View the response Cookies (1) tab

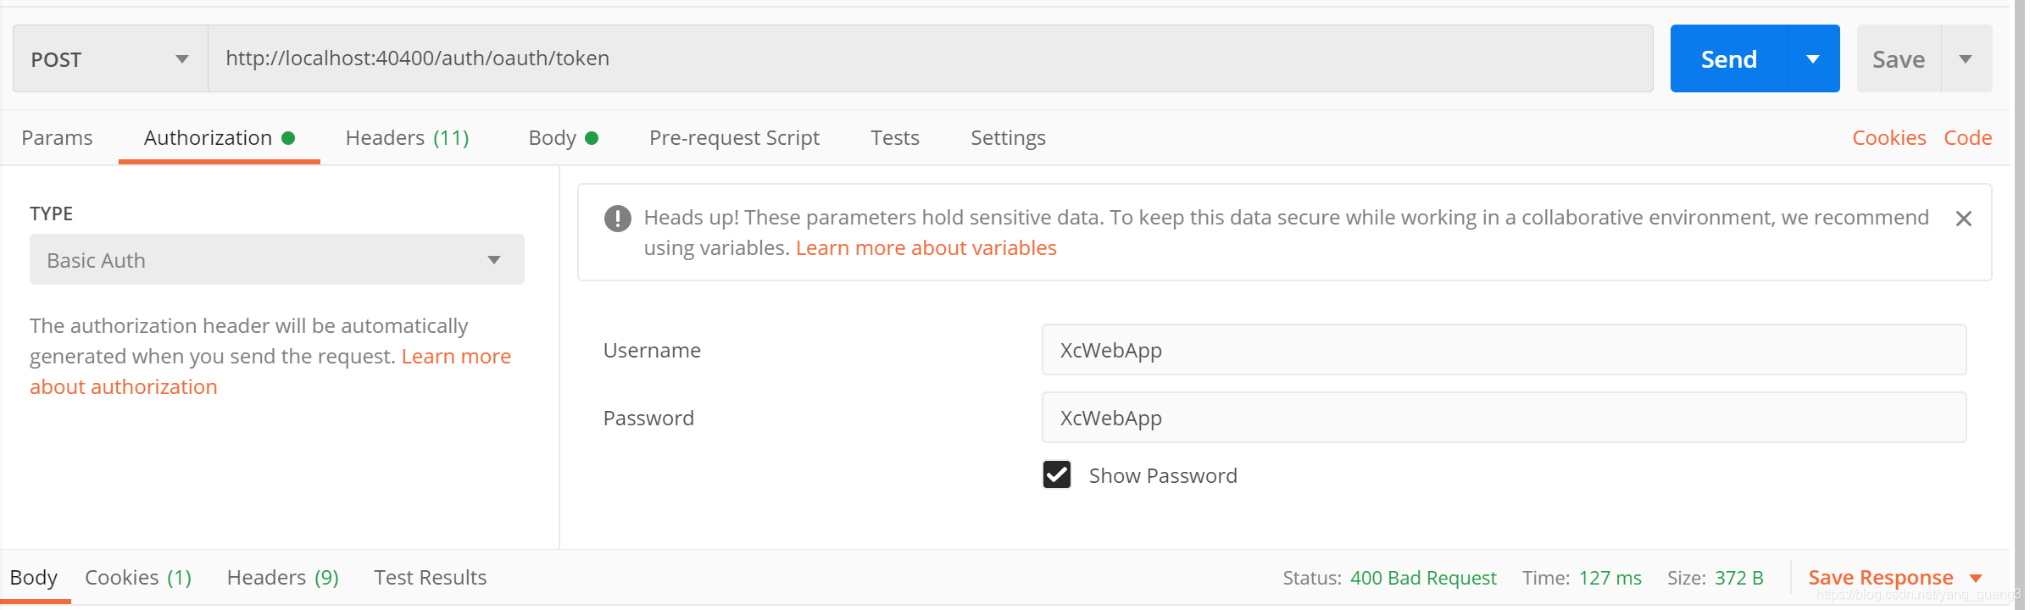click(138, 578)
